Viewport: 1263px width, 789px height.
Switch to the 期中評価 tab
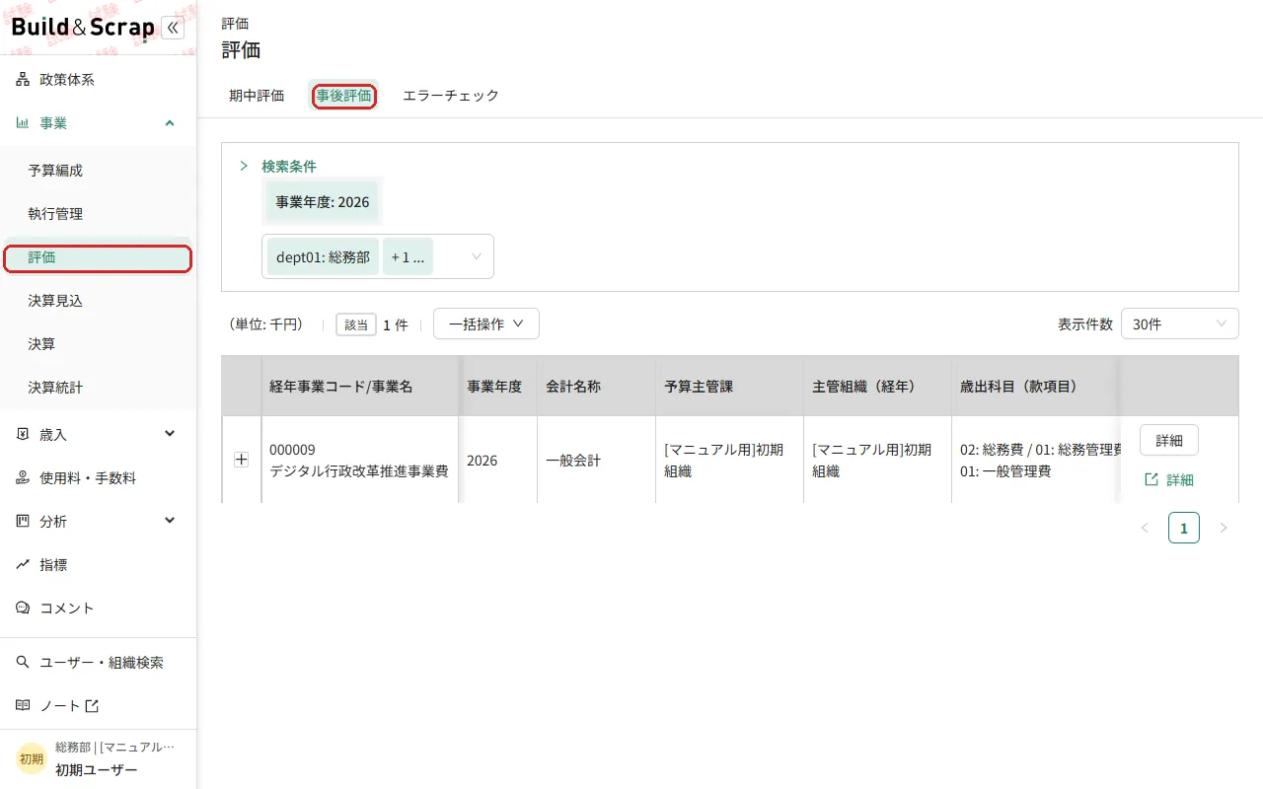tap(257, 96)
